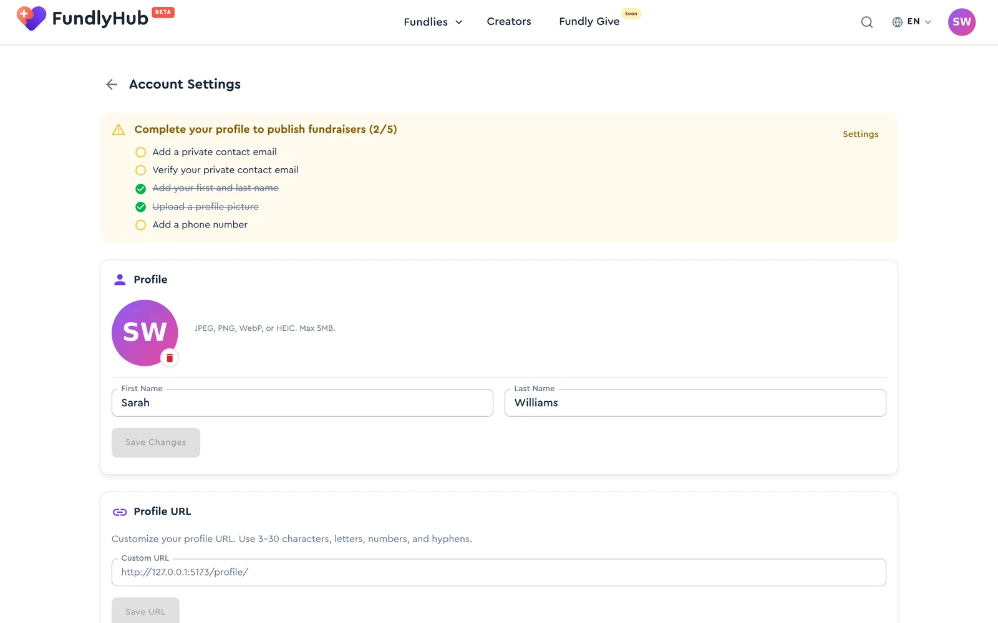Click the FundlyHub brand name

[100, 19]
